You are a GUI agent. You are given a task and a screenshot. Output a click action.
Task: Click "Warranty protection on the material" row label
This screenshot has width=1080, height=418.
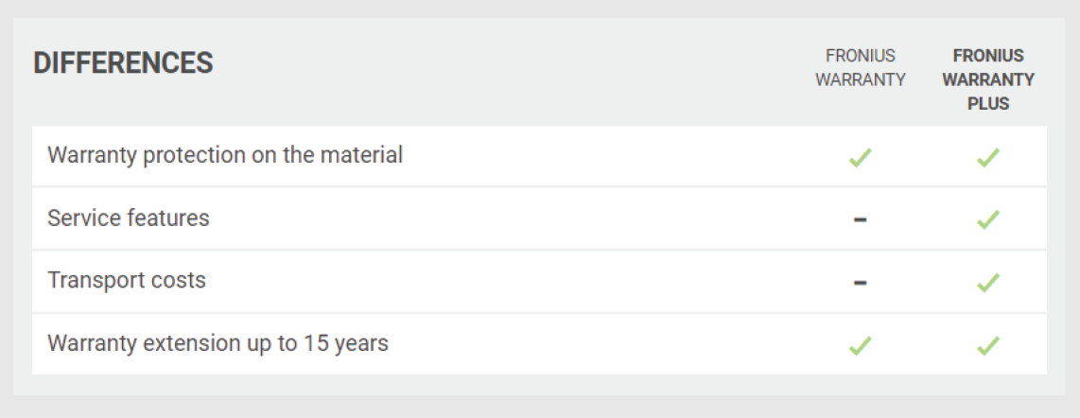225,155
